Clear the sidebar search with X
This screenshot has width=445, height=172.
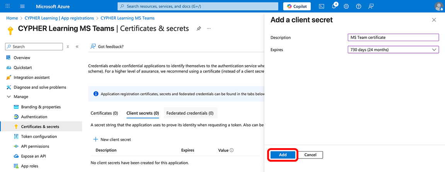68,47
